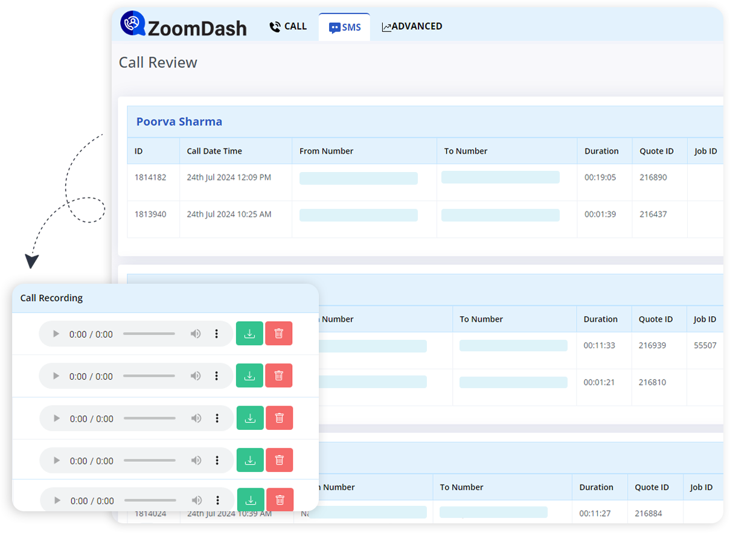
Task: Play the first call recording
Action: [x=56, y=334]
